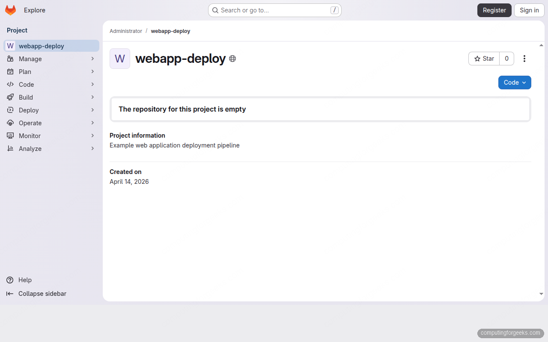Select webapp-deploy in the breadcrumb
This screenshot has width=548, height=342.
click(170, 31)
